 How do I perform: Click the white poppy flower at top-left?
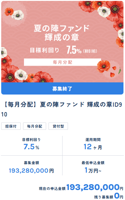[18, 15]
